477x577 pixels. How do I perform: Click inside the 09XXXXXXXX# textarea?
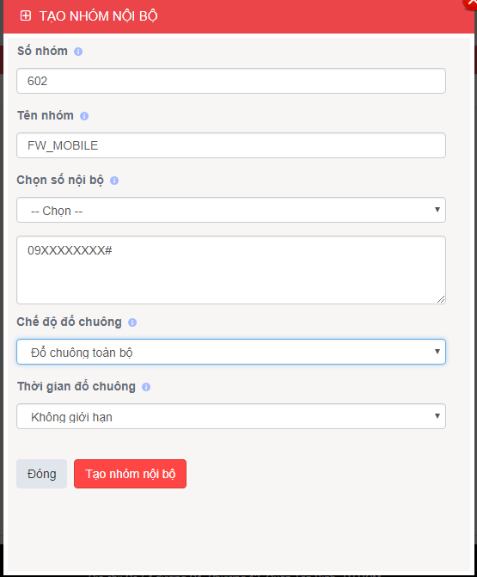(231, 270)
